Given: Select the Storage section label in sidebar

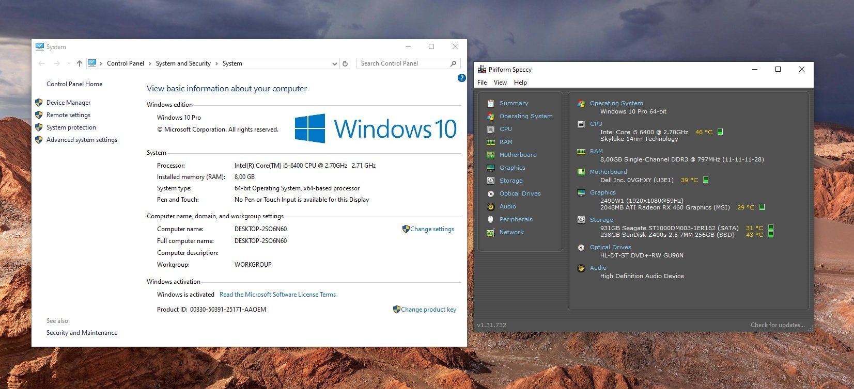Looking at the screenshot, I should pos(511,181).
